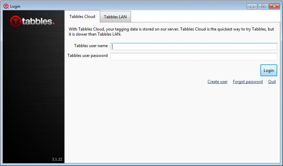Click the Quit link
Screen dimensions: 283x166
pyautogui.click(x=272, y=82)
